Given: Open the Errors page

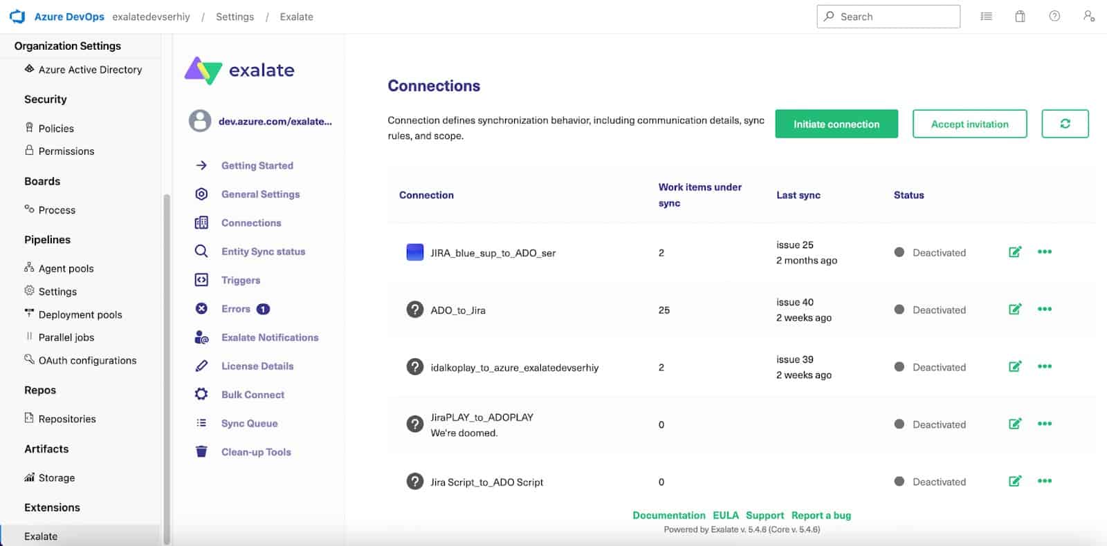Looking at the screenshot, I should click(236, 309).
